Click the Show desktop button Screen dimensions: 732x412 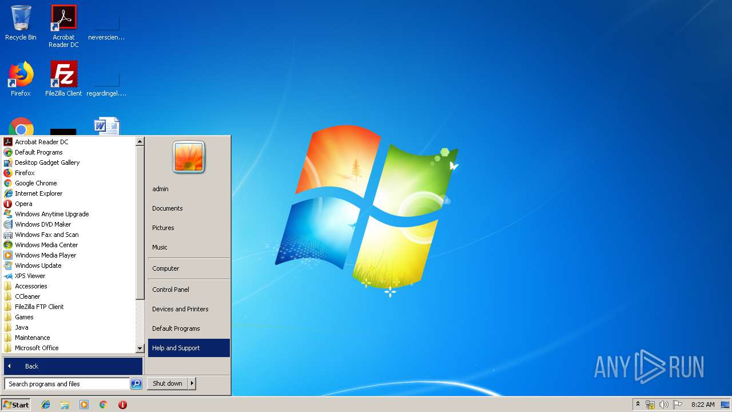click(726, 405)
